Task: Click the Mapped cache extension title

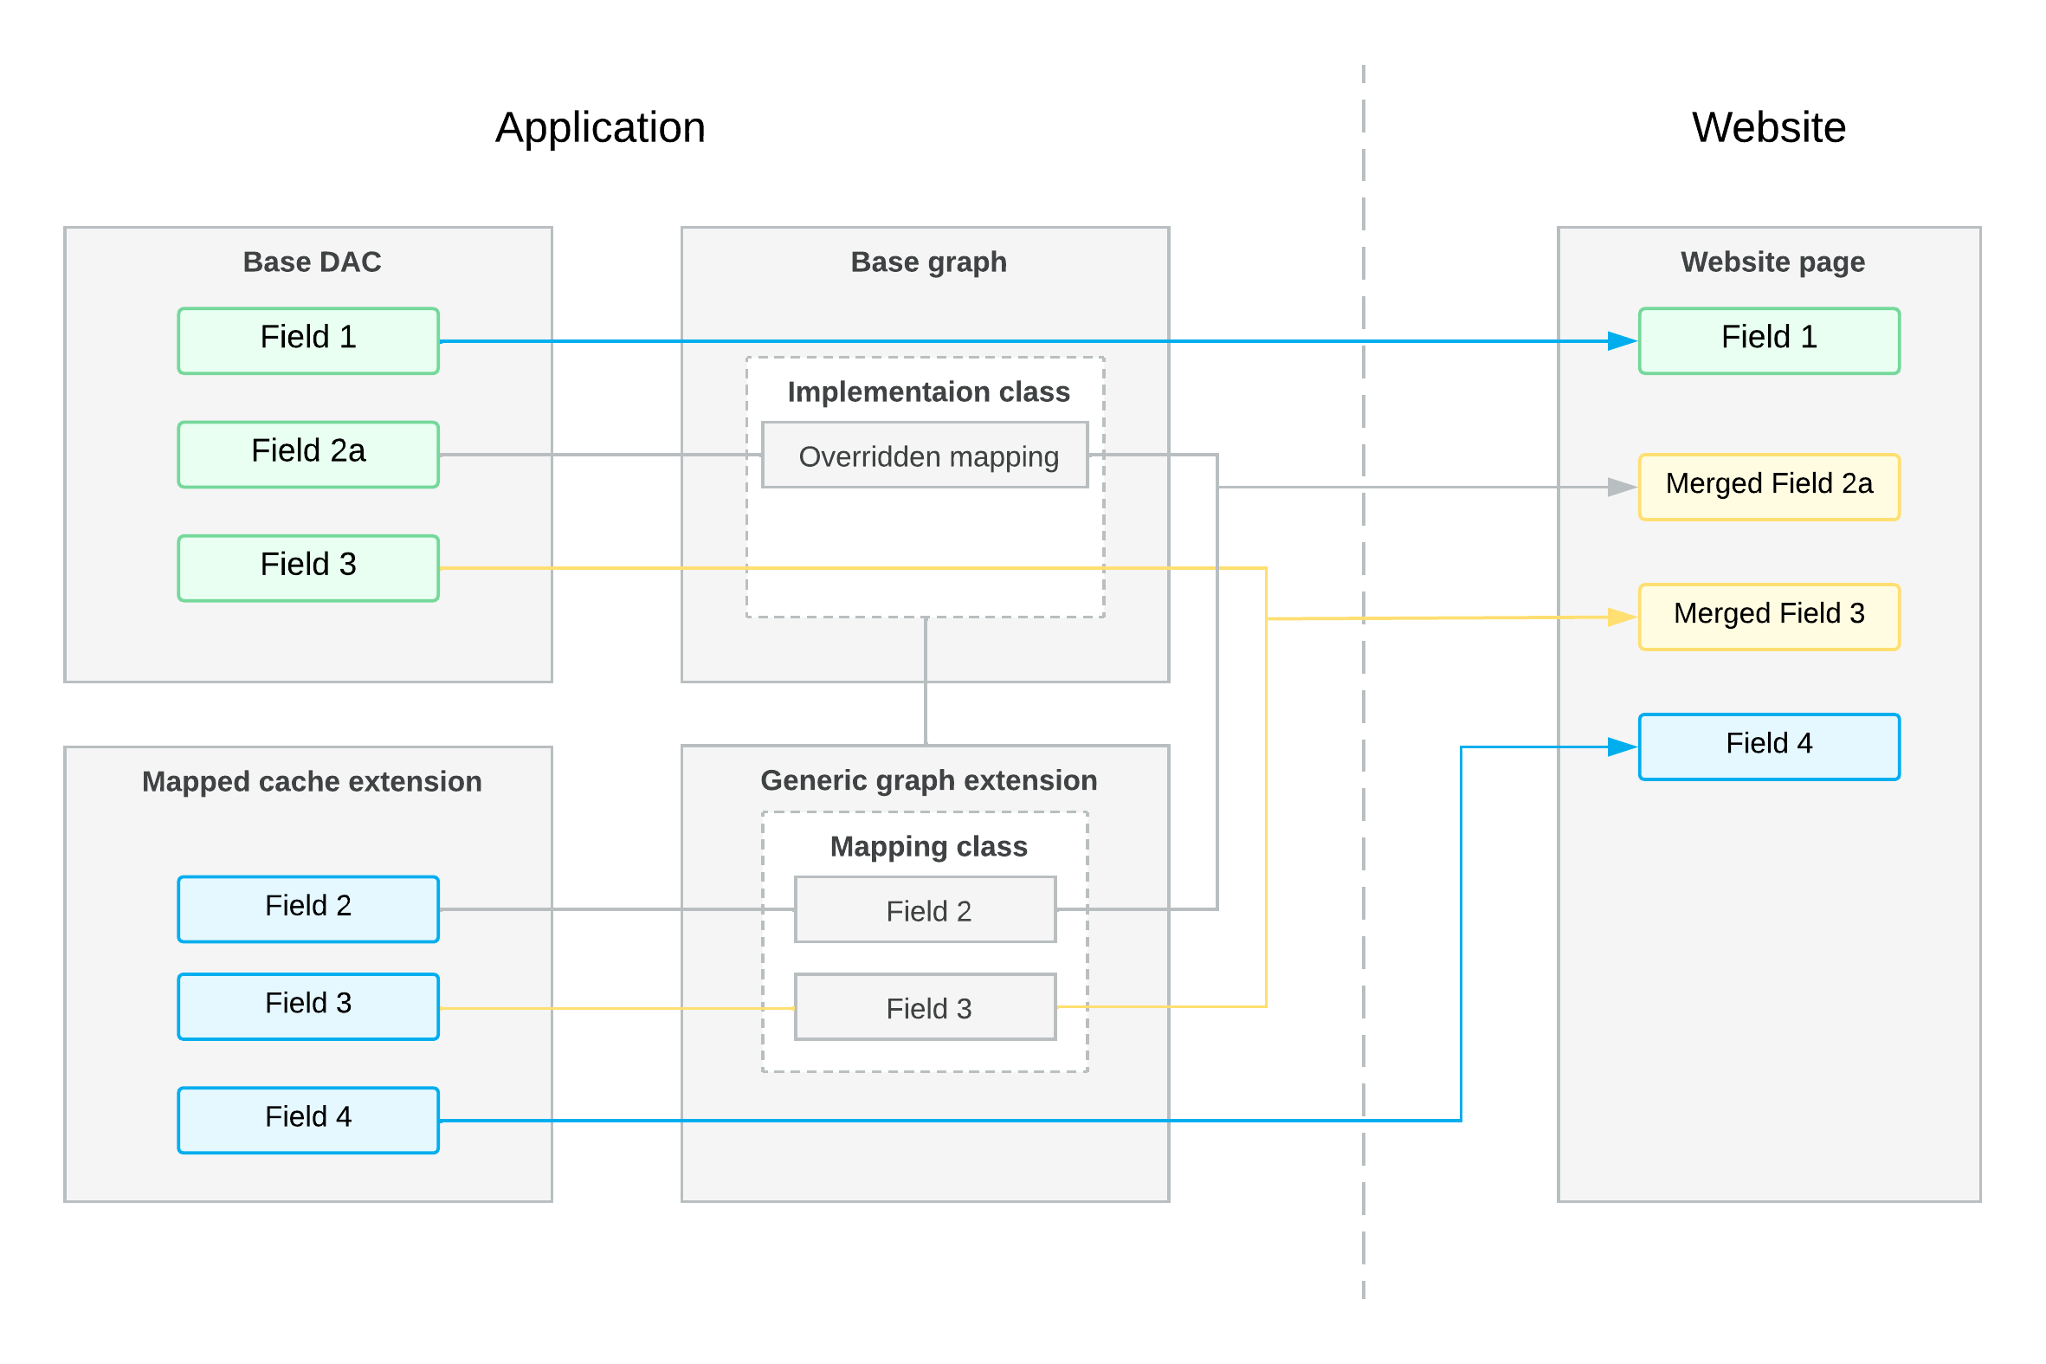Action: pos(312,781)
